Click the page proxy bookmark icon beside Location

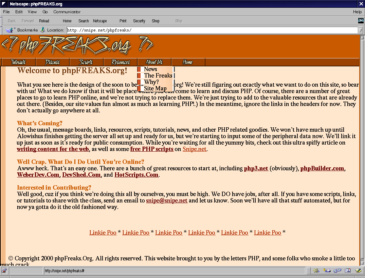point(42,30)
